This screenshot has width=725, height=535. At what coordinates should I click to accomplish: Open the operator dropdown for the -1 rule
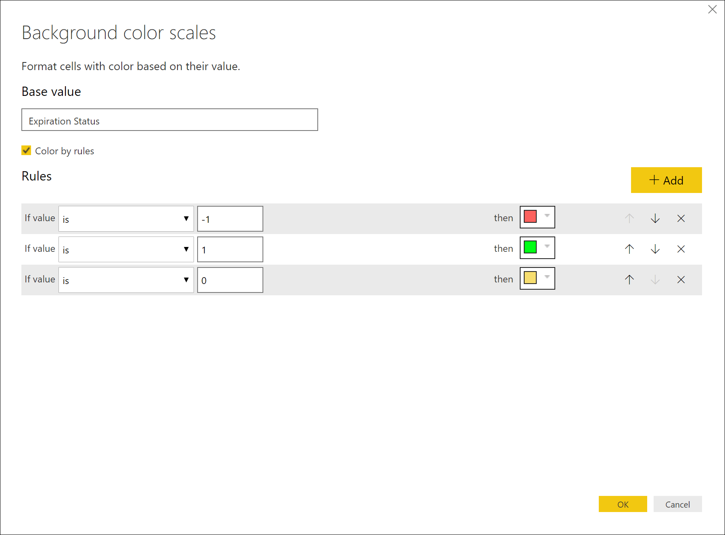click(126, 219)
